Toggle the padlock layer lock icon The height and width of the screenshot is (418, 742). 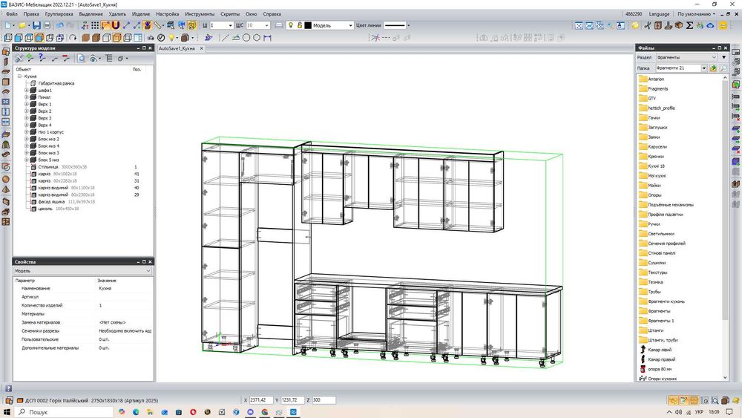pyautogui.click(x=299, y=25)
